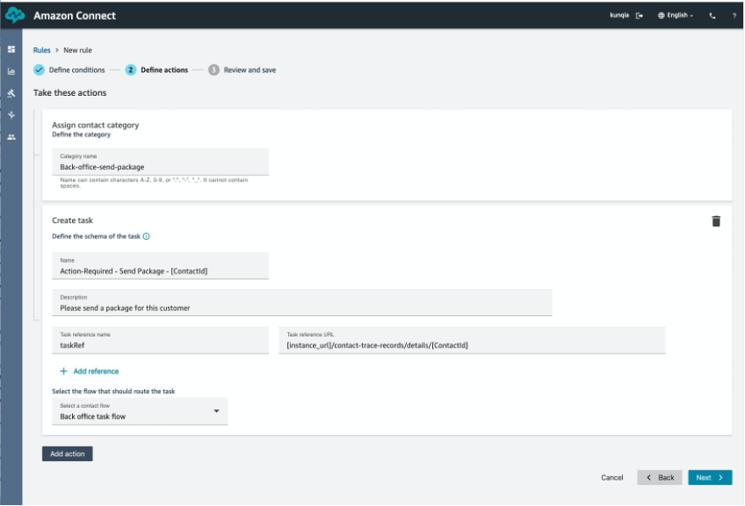Edit the Task reference name field

click(160, 340)
